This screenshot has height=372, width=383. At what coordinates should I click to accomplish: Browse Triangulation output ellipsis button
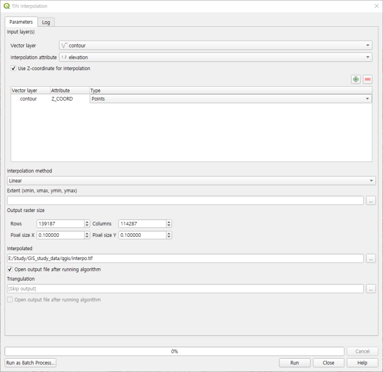coord(371,288)
